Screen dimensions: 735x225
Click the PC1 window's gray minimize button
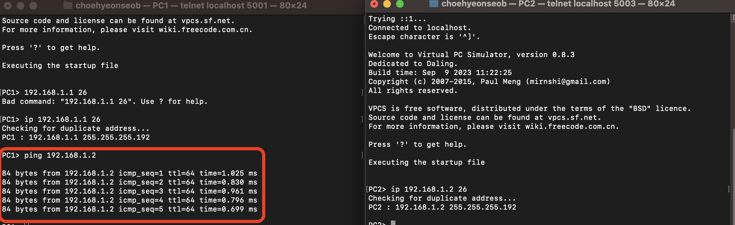point(21,5)
